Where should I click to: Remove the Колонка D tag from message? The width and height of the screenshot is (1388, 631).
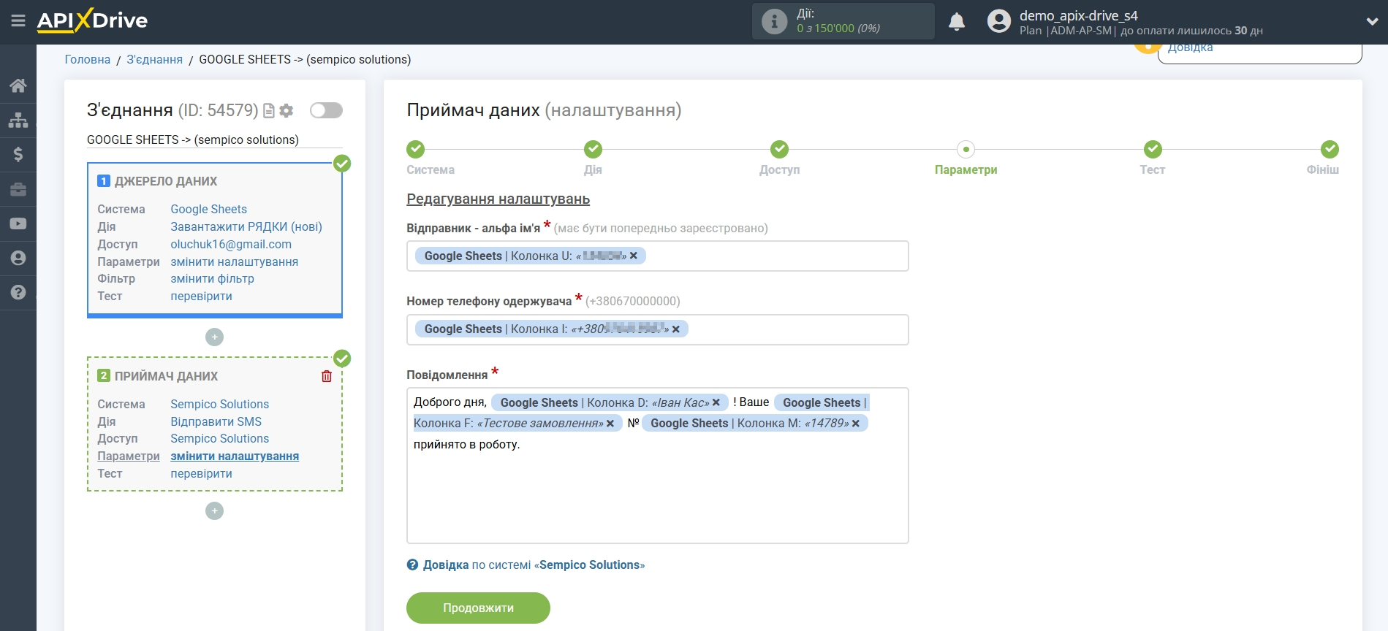click(716, 402)
